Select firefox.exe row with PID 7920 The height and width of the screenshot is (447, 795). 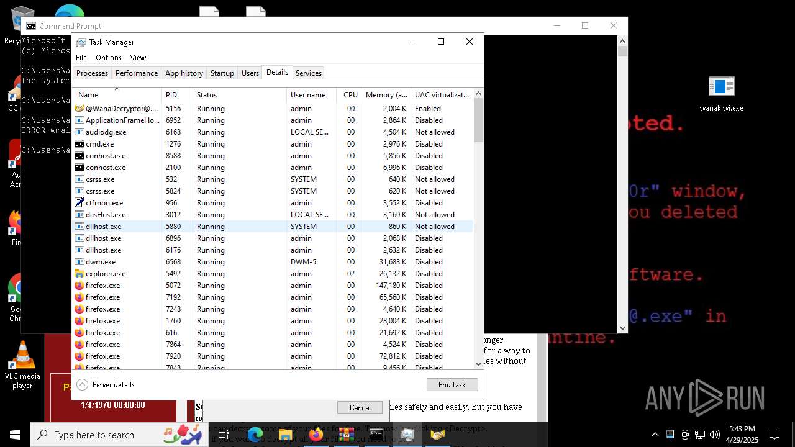(x=273, y=356)
